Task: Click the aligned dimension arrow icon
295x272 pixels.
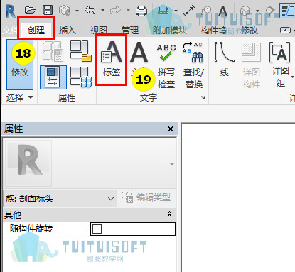Action: point(189,11)
